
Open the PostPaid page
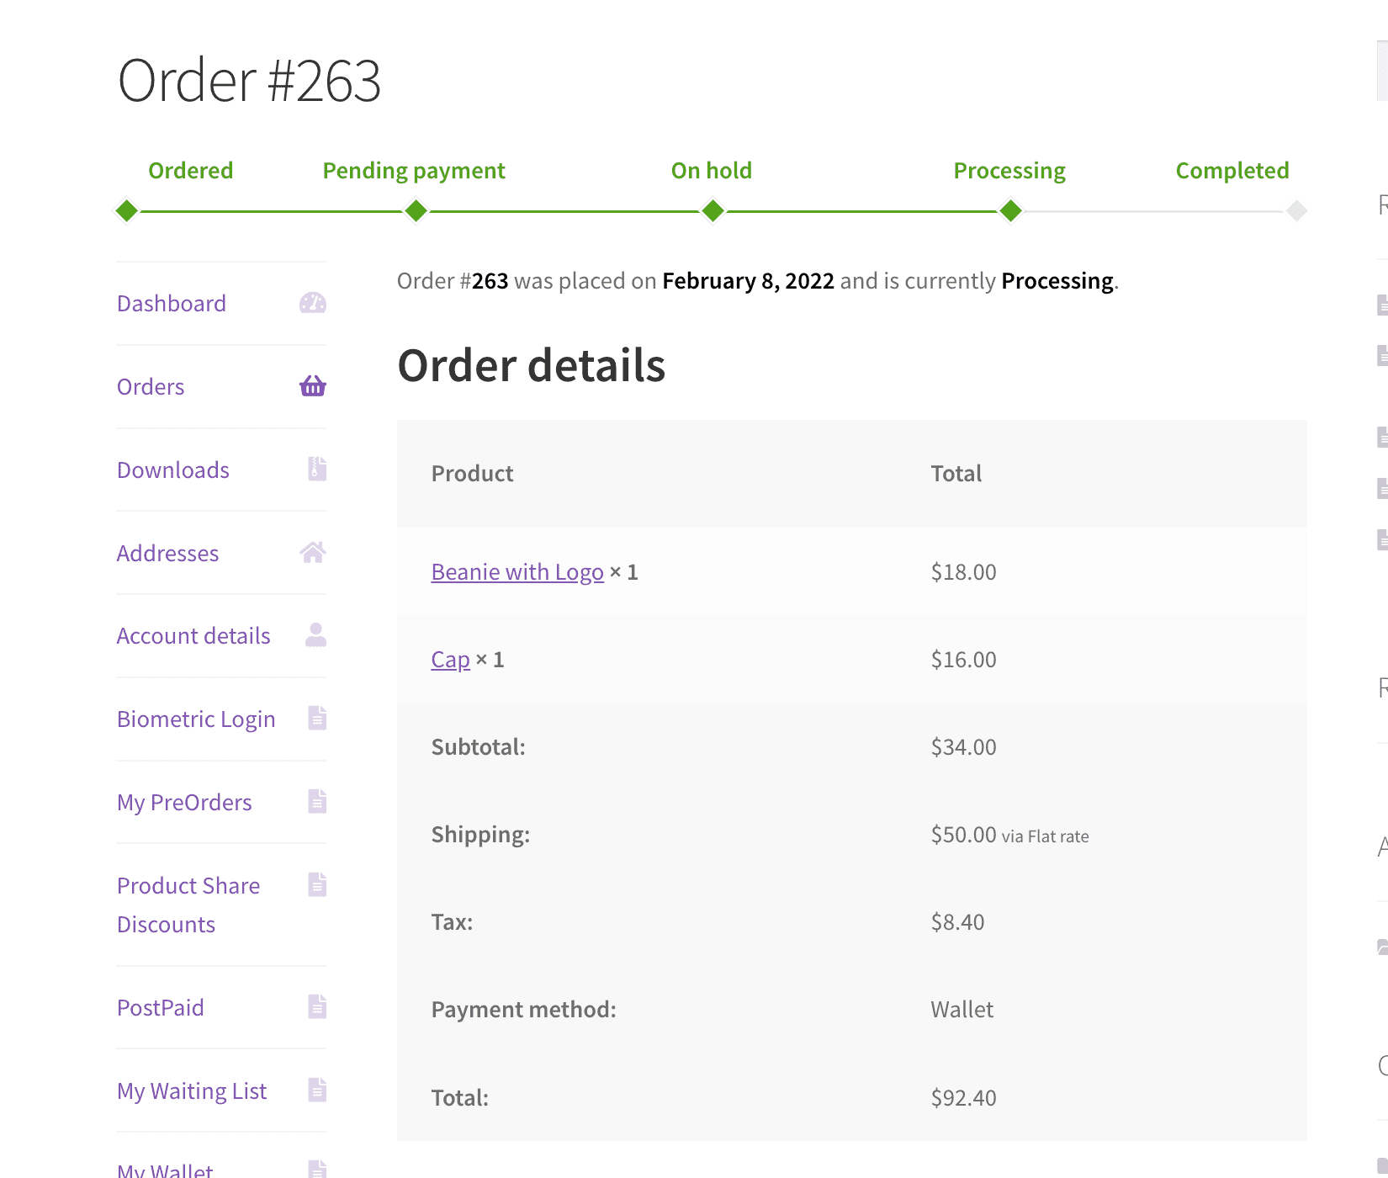coord(161,1007)
